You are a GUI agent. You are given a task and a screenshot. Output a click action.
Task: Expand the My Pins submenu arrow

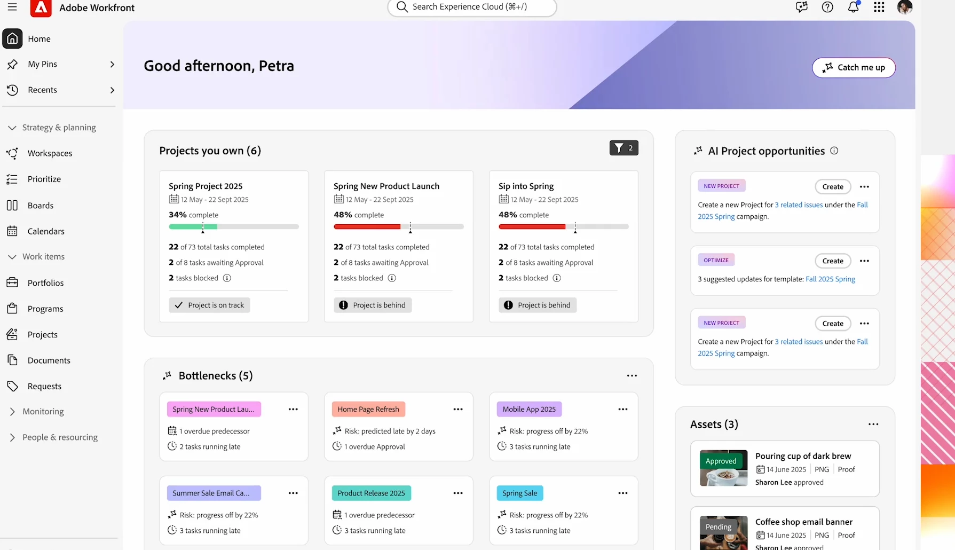click(112, 64)
